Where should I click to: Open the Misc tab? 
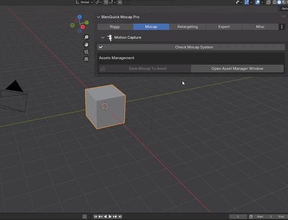(260, 27)
